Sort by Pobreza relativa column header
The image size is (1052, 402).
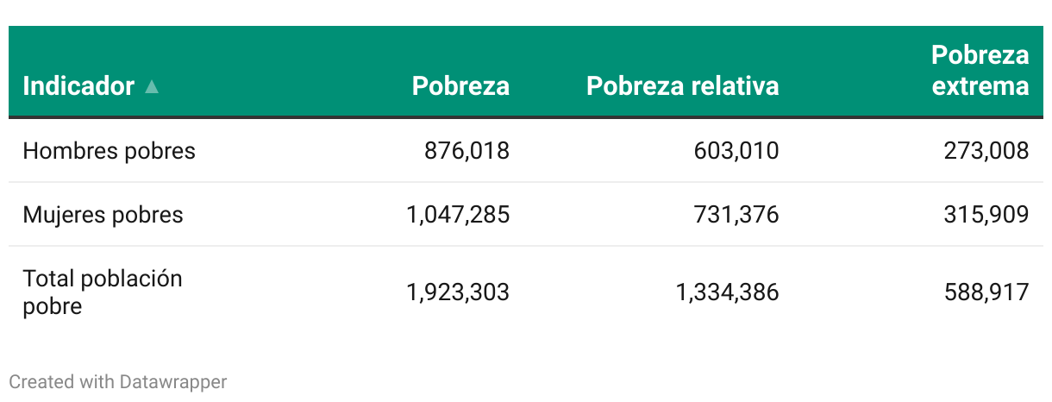click(x=682, y=86)
